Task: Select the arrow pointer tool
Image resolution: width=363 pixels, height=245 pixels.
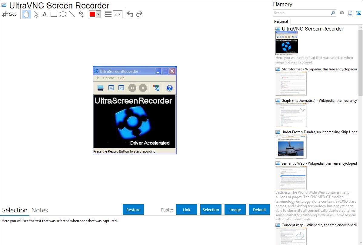Action: coord(36,14)
